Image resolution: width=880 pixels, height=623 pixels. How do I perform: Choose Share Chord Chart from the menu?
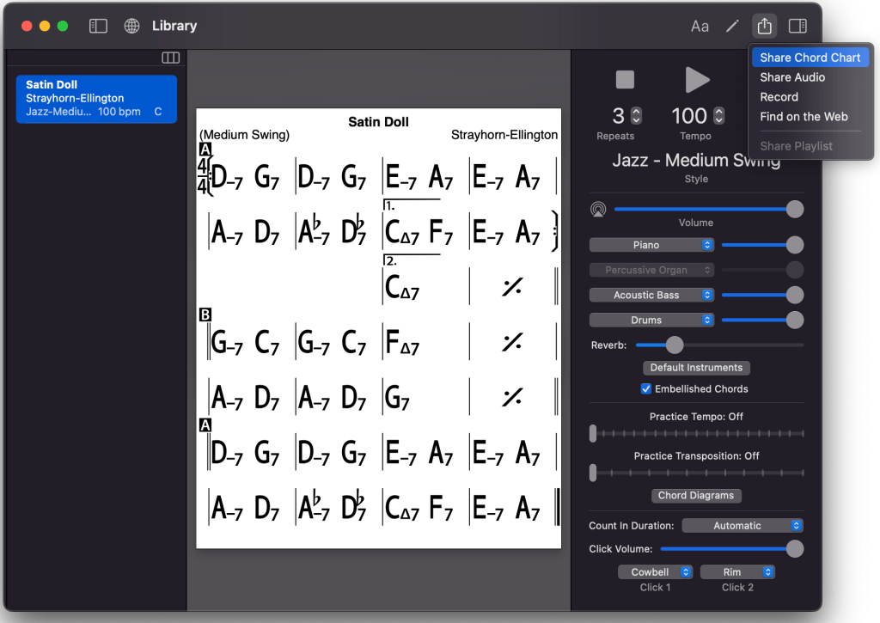tap(810, 58)
